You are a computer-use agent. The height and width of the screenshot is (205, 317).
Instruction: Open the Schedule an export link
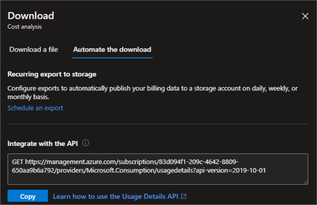click(x=35, y=108)
